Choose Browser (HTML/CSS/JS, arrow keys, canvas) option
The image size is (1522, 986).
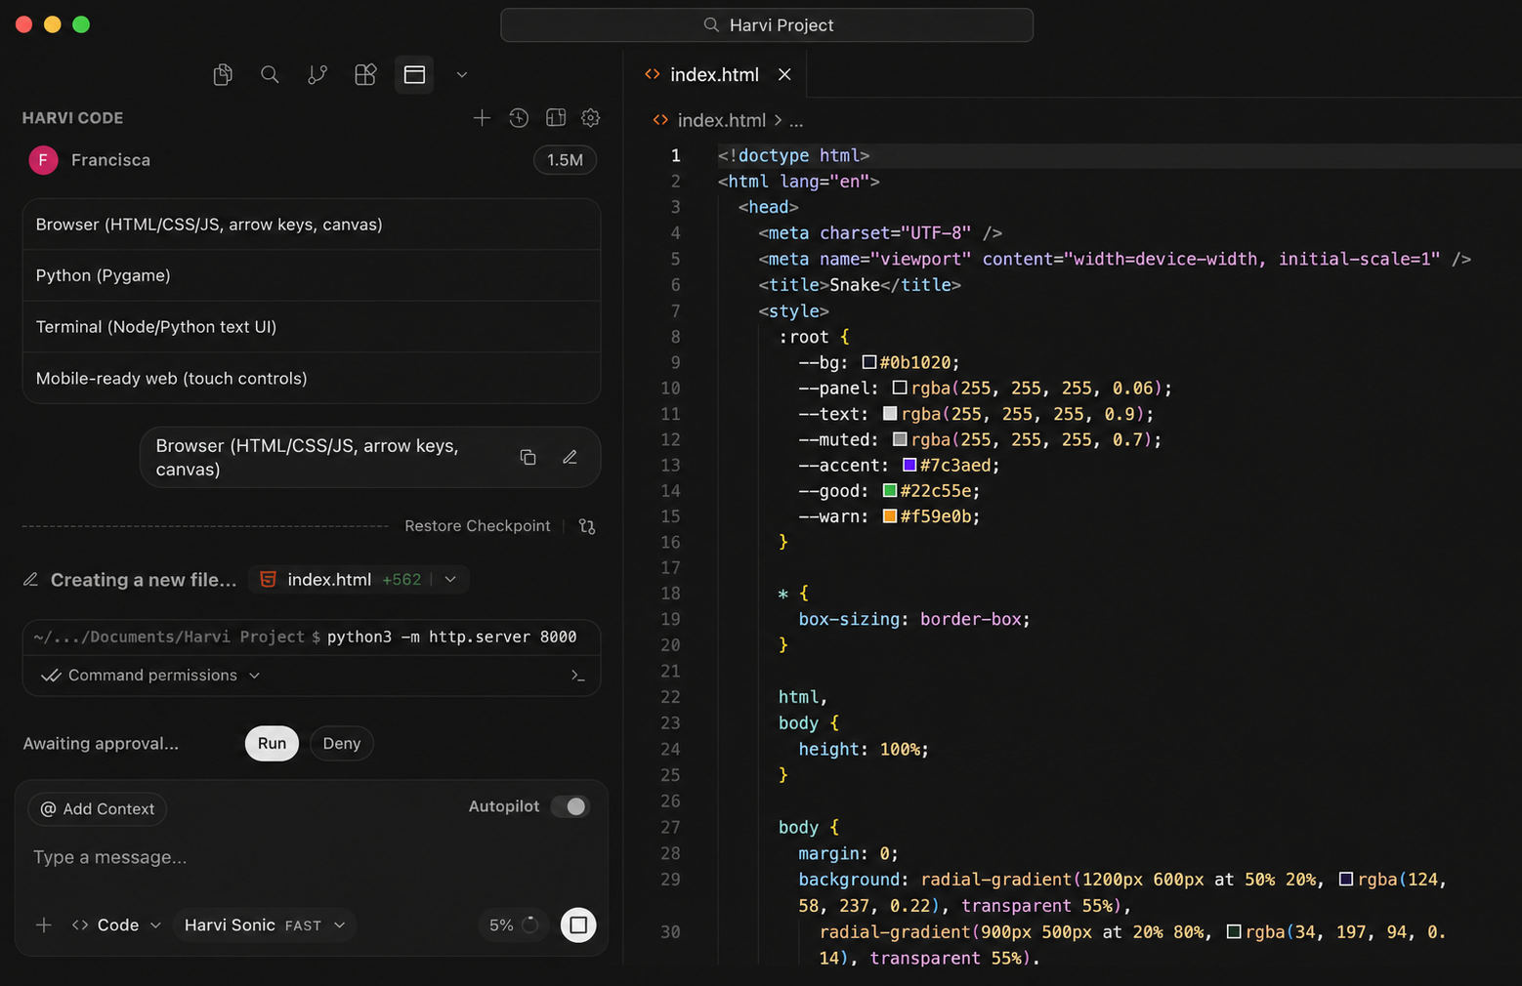[x=311, y=225]
